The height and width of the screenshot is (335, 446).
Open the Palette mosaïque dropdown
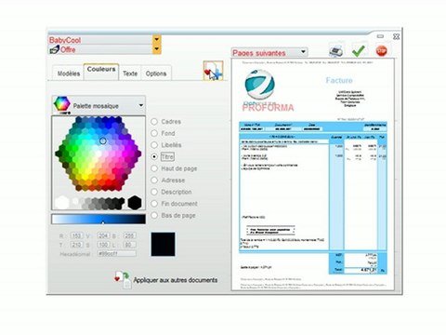click(141, 105)
